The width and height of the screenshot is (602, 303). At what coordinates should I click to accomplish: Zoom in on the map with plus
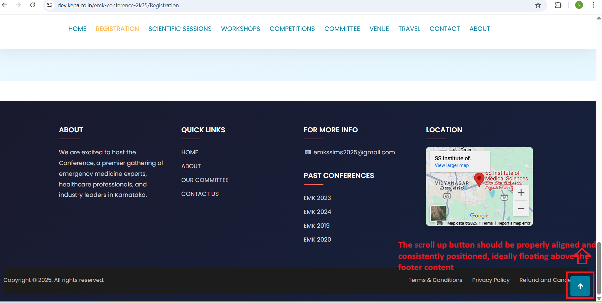521,192
